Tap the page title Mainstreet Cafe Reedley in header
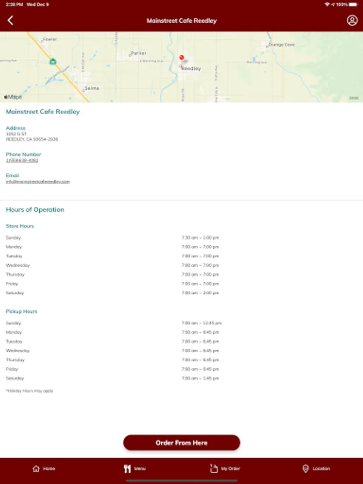Image resolution: width=363 pixels, height=484 pixels. (x=182, y=20)
